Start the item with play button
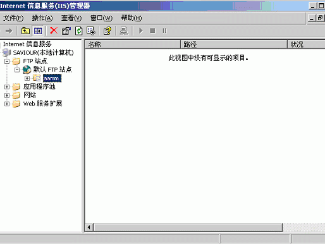This screenshot has height=244, width=325. (x=141, y=31)
